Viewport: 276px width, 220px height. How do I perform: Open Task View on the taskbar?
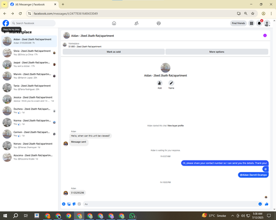(26, 216)
